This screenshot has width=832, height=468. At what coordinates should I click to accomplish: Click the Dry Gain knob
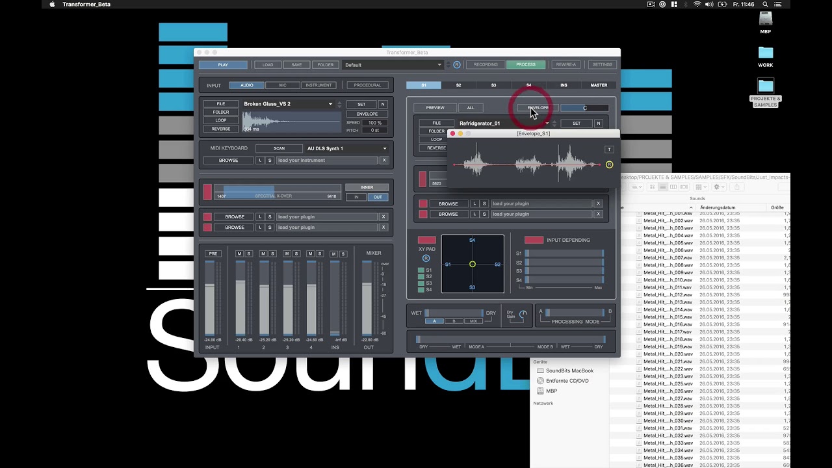pos(523,314)
